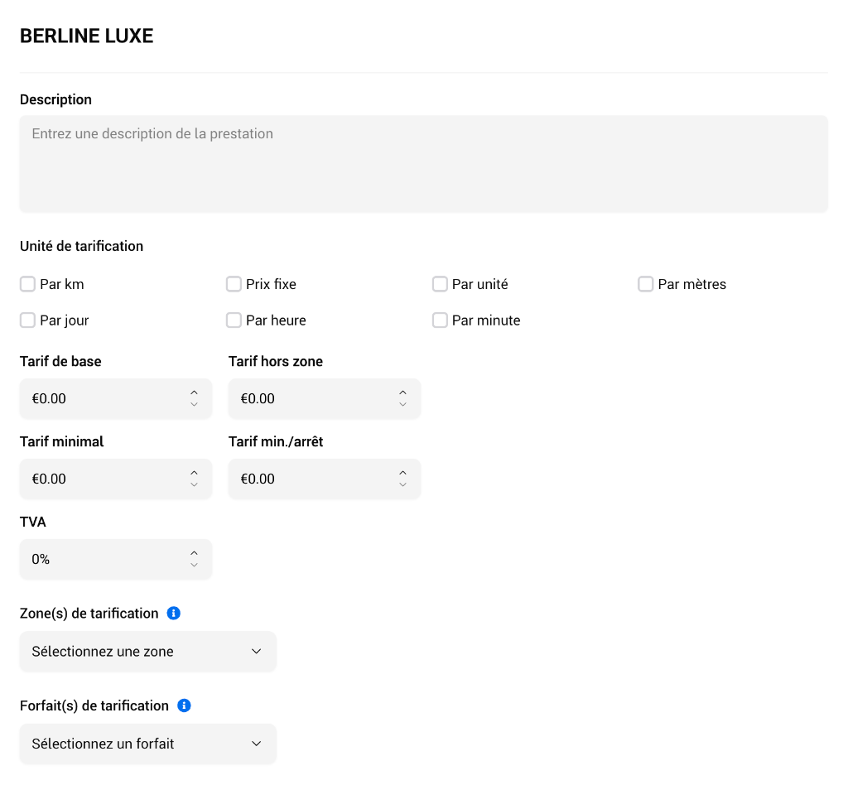Screen dimensions: 848x785
Task: Increase Tarif de base with up arrow
Action: click(x=194, y=392)
